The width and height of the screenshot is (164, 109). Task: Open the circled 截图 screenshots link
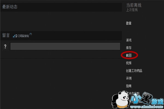[x=129, y=55]
